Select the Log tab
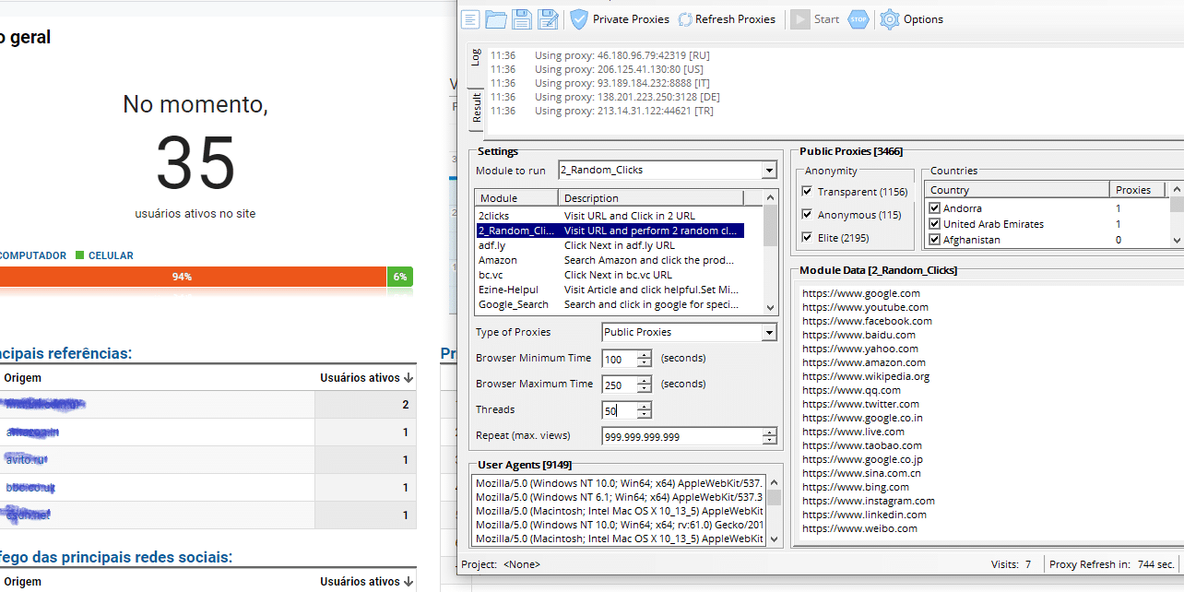The height and width of the screenshot is (592, 1184). tap(476, 56)
